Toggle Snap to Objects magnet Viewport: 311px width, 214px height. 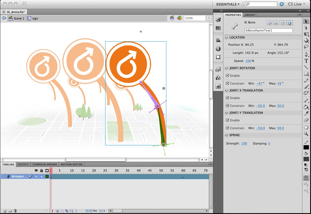306,178
